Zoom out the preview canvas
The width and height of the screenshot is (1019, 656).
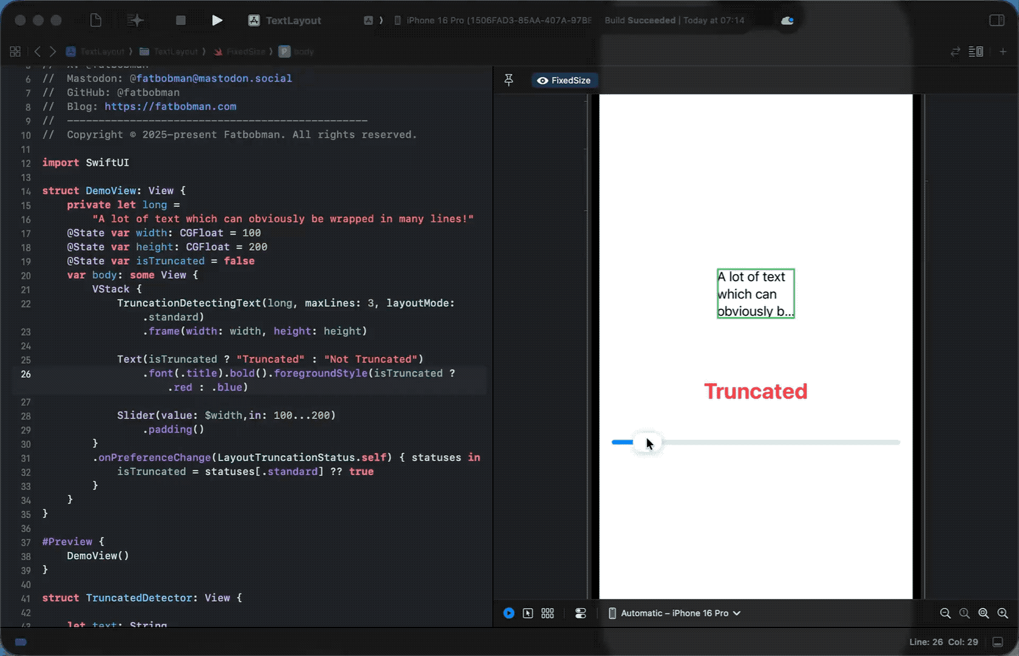(x=945, y=613)
